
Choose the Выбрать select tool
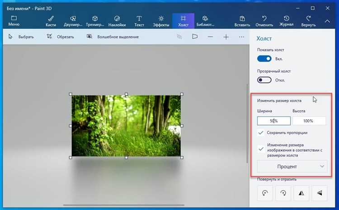coord(21,37)
